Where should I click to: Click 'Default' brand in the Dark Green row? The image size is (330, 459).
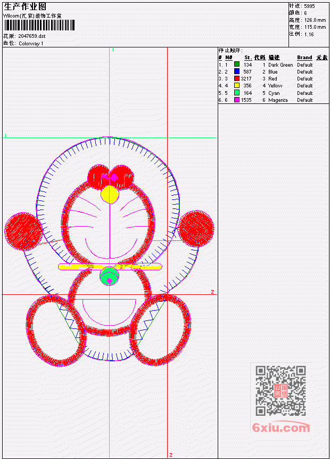point(304,65)
